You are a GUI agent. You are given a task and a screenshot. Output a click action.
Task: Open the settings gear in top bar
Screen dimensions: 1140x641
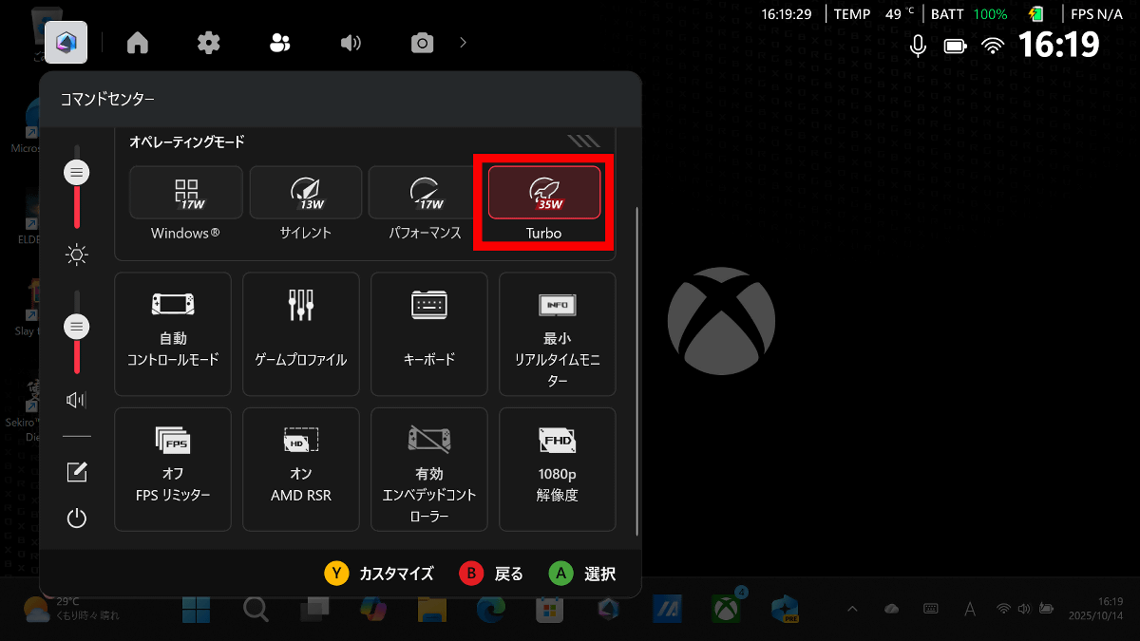209,43
